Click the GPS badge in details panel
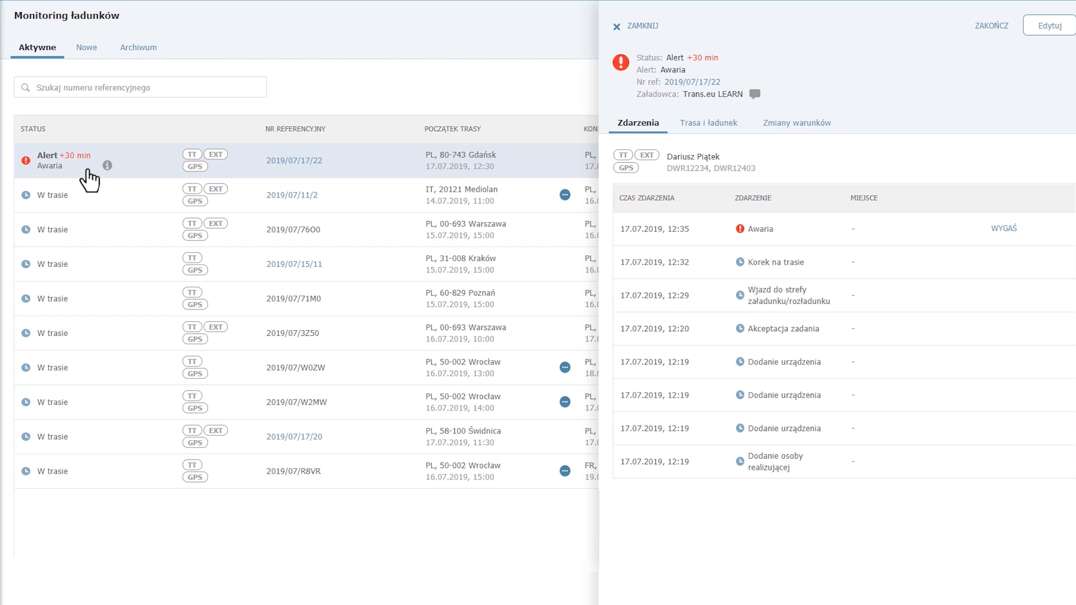1076x605 pixels. pos(626,168)
